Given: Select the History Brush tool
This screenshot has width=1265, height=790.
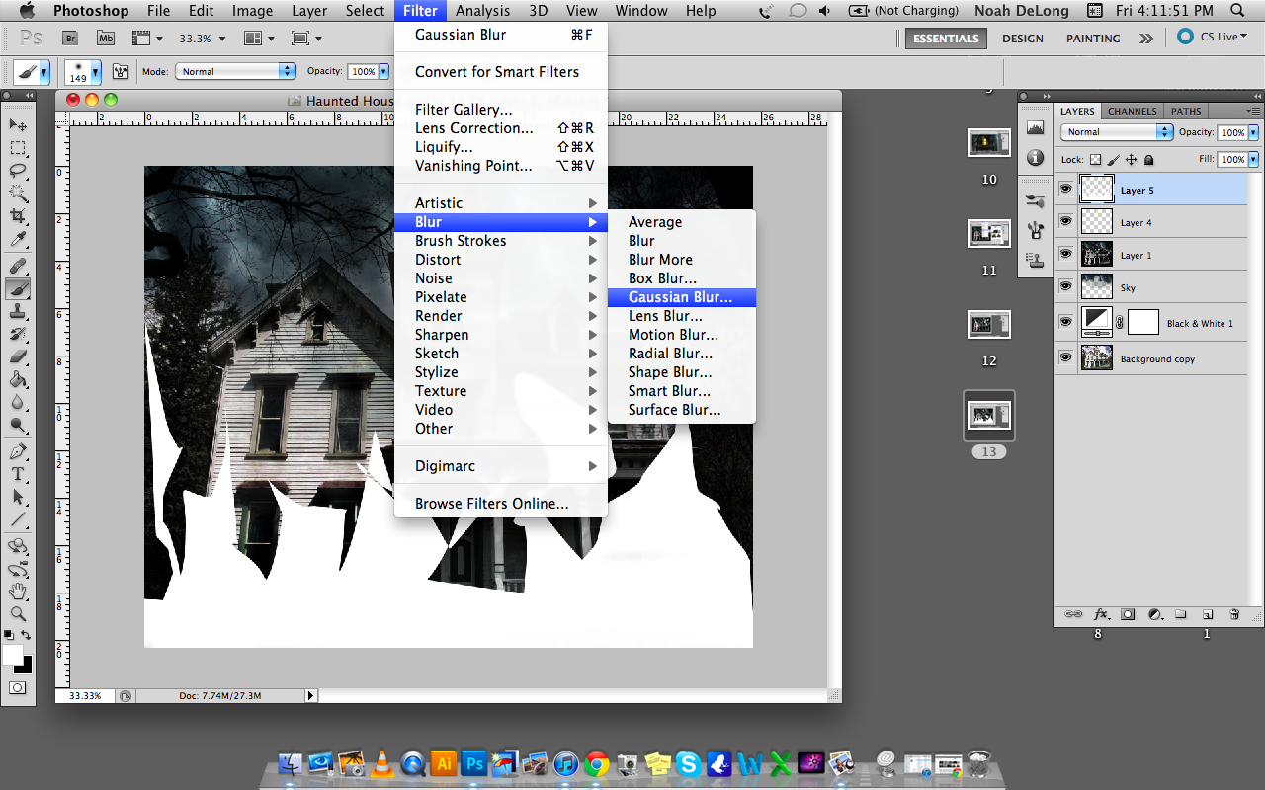Looking at the screenshot, I should click(18, 335).
